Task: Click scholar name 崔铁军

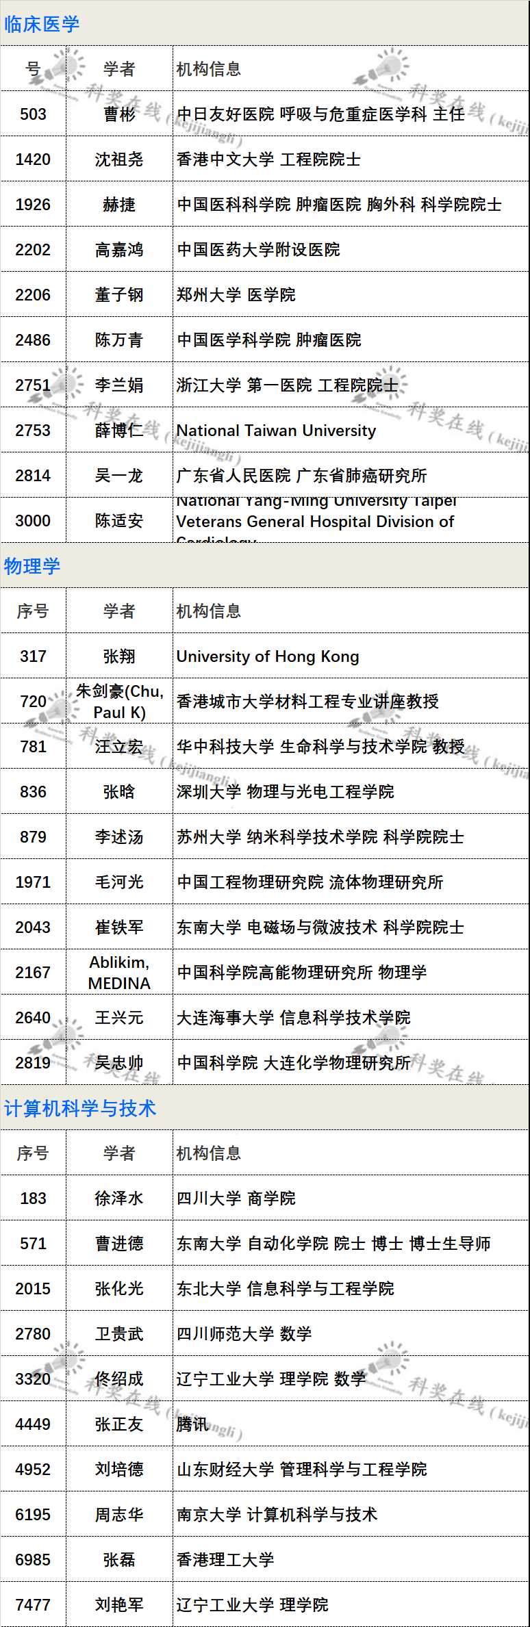Action: (x=119, y=927)
